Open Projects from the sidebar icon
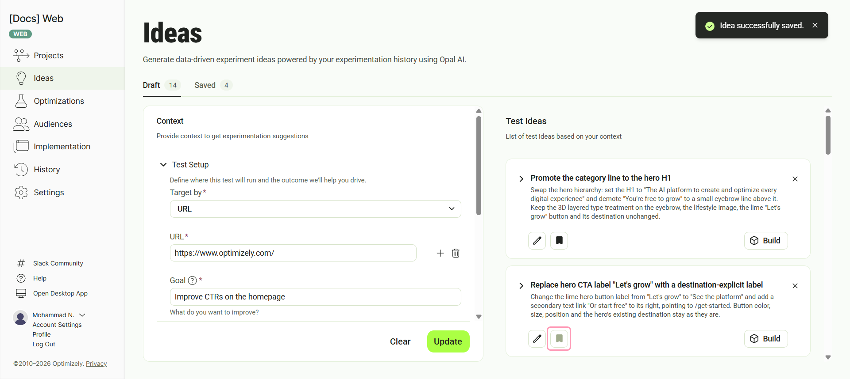Viewport: 850px width, 379px height. [21, 55]
